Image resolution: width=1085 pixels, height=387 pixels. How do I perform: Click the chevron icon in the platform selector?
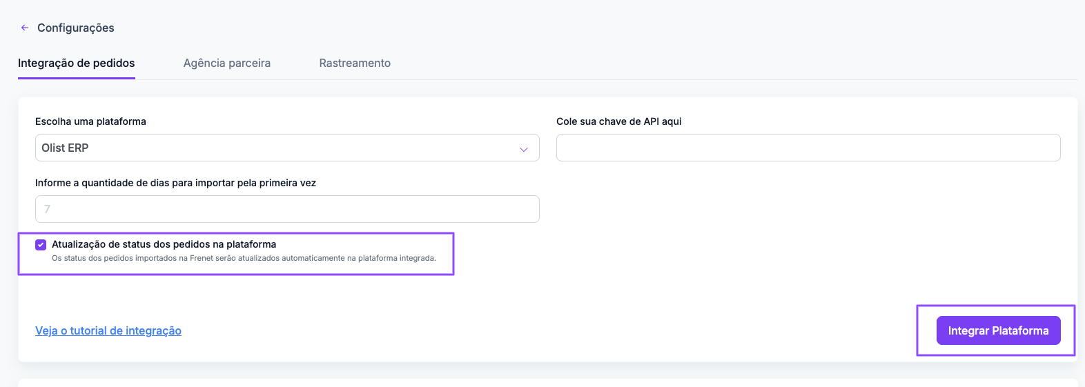coord(524,149)
